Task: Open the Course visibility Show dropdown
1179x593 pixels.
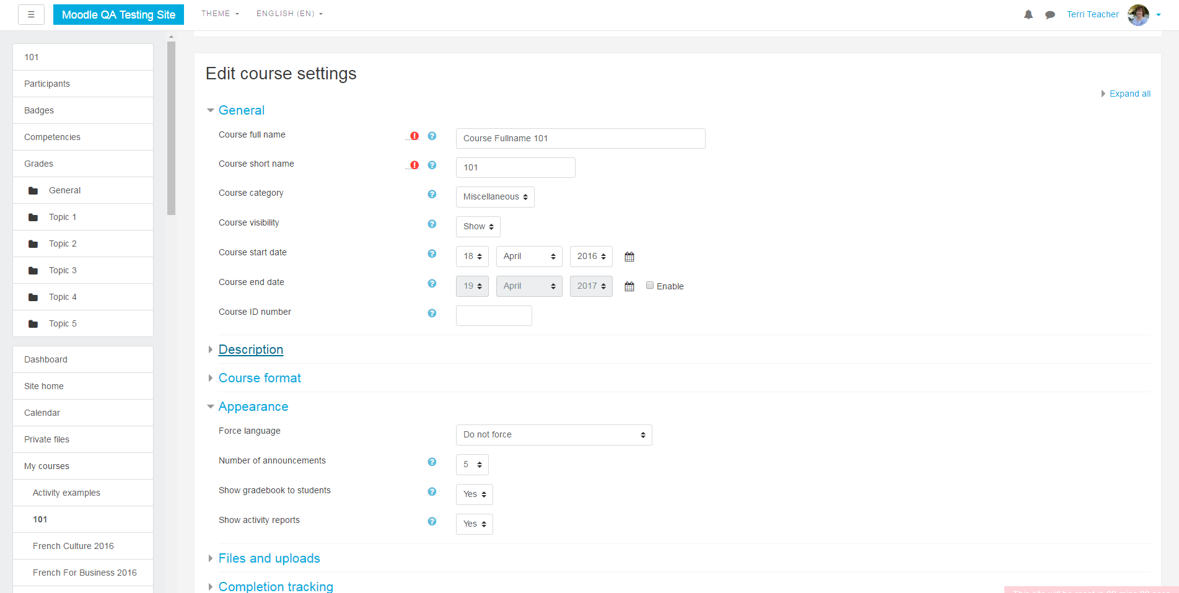Action: point(478,227)
